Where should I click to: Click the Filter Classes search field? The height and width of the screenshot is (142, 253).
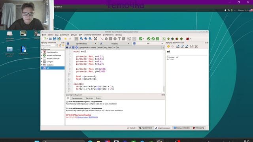point(48,45)
